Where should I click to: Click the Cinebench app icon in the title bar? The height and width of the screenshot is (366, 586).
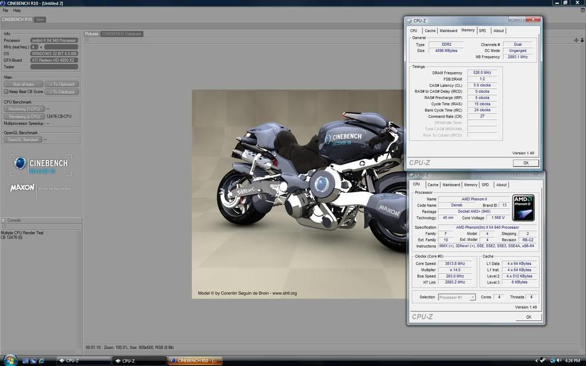click(3, 3)
